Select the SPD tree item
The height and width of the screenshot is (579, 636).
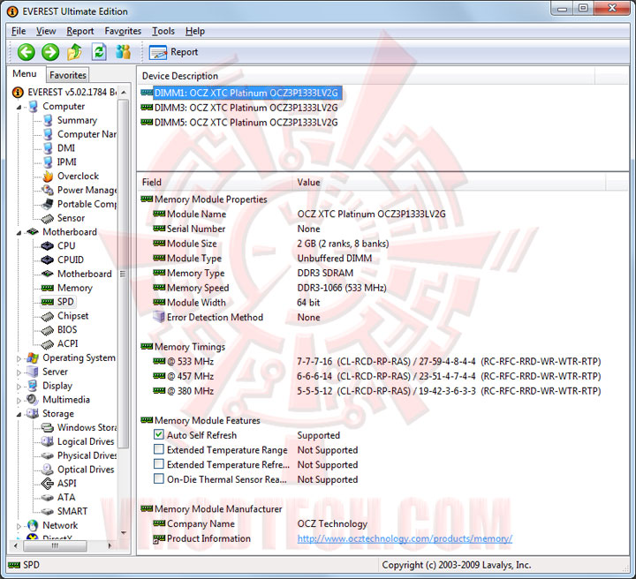57,302
